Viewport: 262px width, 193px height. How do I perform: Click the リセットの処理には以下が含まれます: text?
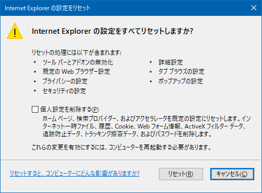click(76, 53)
